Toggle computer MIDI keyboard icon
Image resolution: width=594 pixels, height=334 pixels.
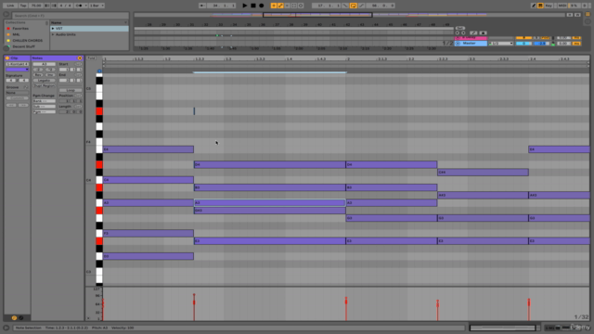[x=540, y=6]
